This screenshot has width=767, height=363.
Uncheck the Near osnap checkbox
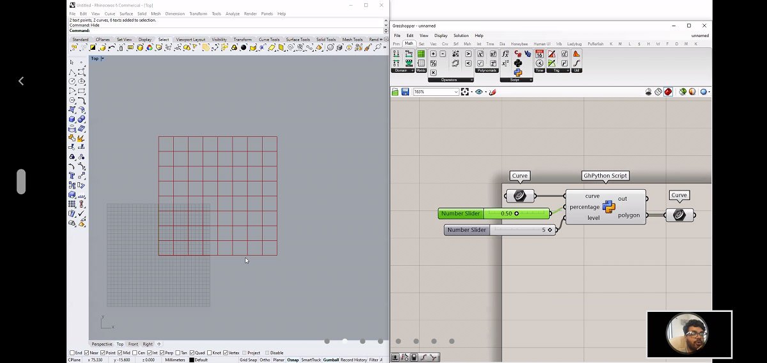[x=87, y=353]
